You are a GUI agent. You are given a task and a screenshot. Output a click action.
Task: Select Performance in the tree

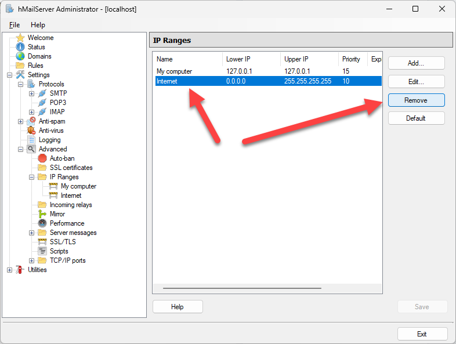(67, 223)
